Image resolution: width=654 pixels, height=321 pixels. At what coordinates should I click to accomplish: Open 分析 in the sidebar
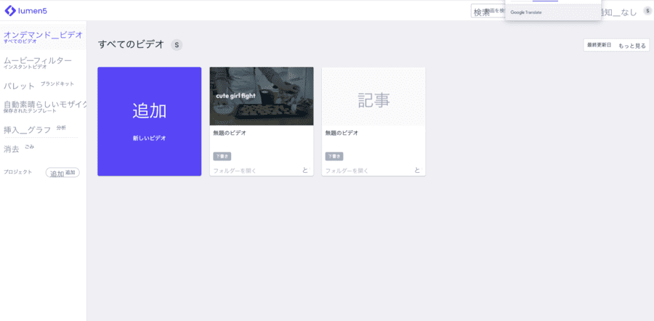tap(35, 129)
